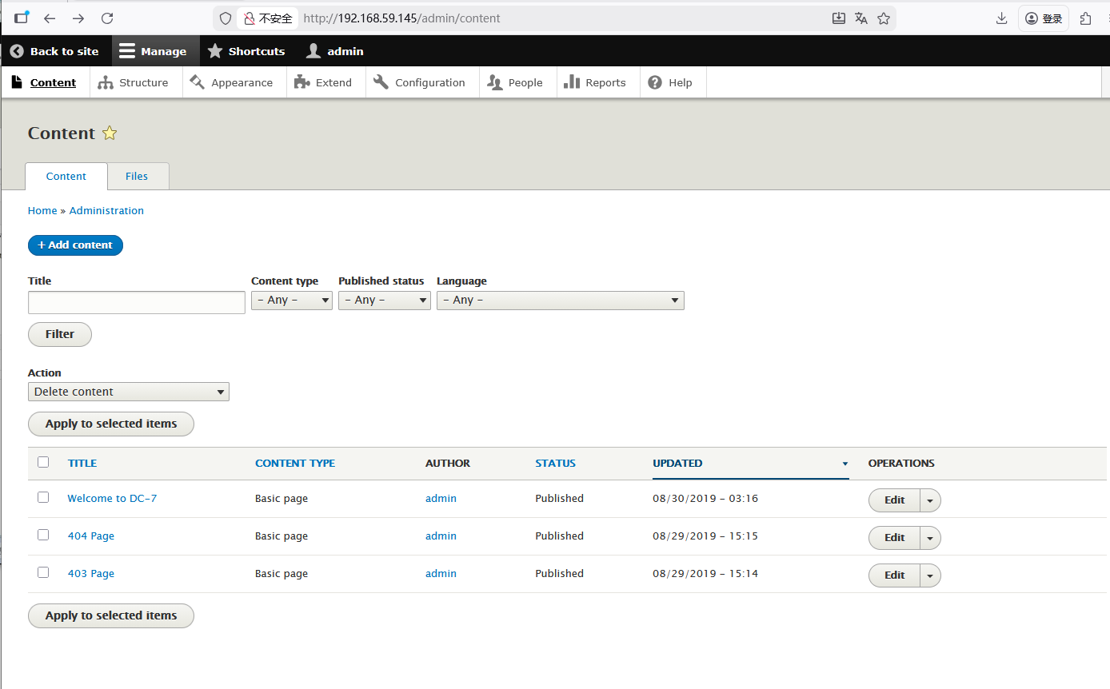1110x689 pixels.
Task: Open the admin author link for Welcome to DC-7
Action: [441, 498]
